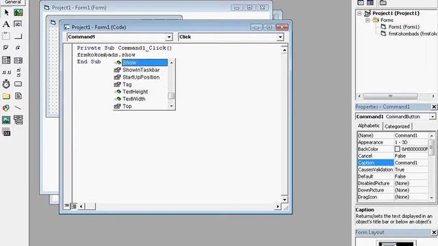Image resolution: width=438 pixels, height=246 pixels.
Task: Select the ListBox control tool
Action: pyautogui.click(x=18, y=60)
